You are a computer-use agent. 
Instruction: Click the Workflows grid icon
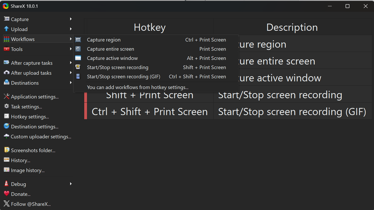point(6,39)
